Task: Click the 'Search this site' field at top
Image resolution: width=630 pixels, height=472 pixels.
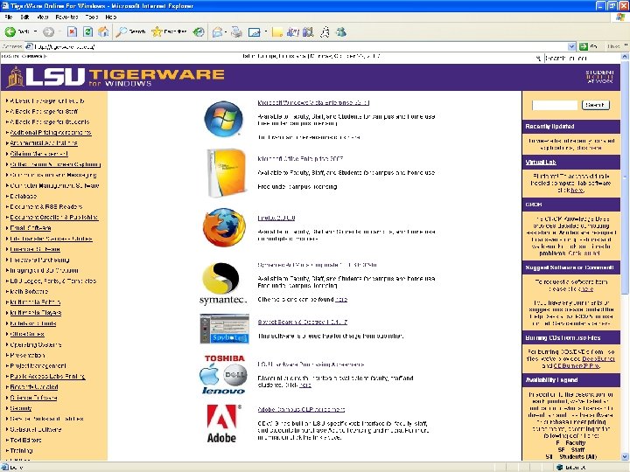Action: 581,59
